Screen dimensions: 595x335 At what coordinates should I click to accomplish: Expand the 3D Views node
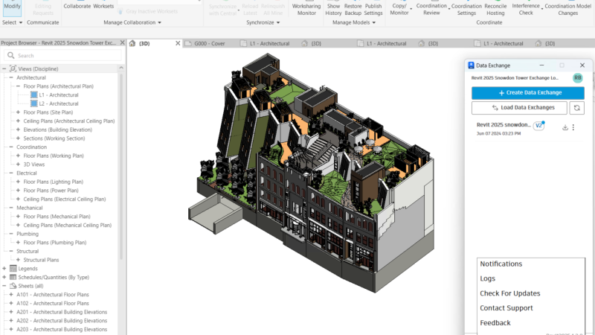coord(18,165)
